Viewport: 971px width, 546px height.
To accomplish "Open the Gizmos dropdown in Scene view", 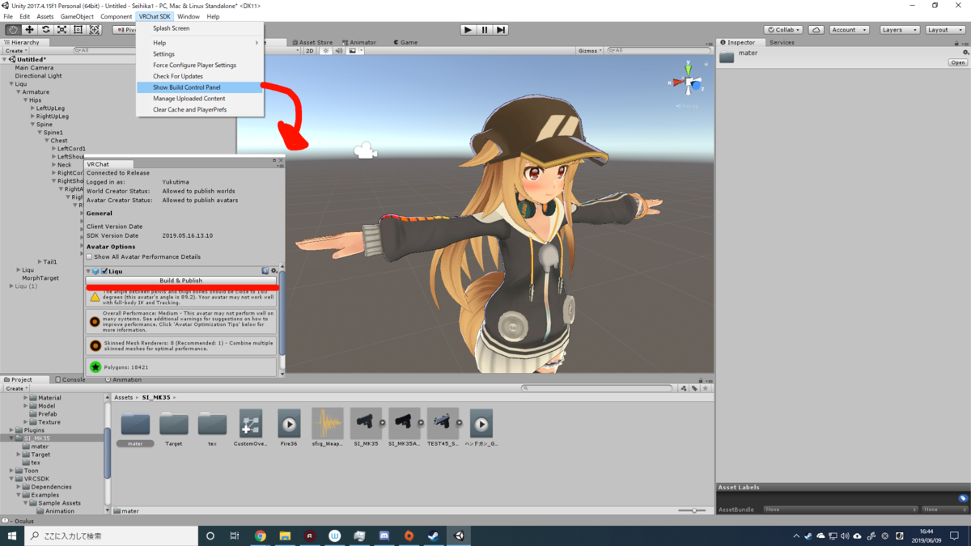I will tap(590, 50).
